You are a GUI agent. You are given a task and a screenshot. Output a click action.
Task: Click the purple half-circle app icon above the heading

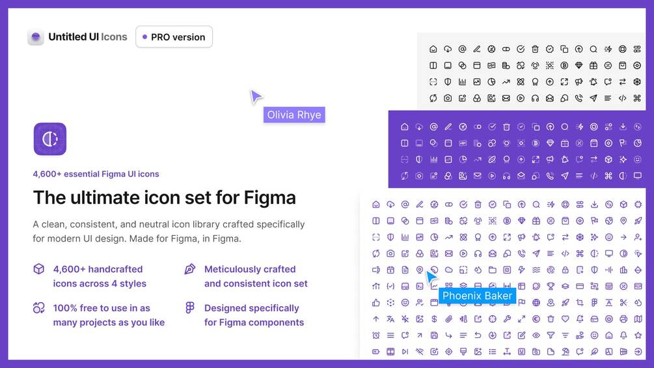[x=50, y=139]
